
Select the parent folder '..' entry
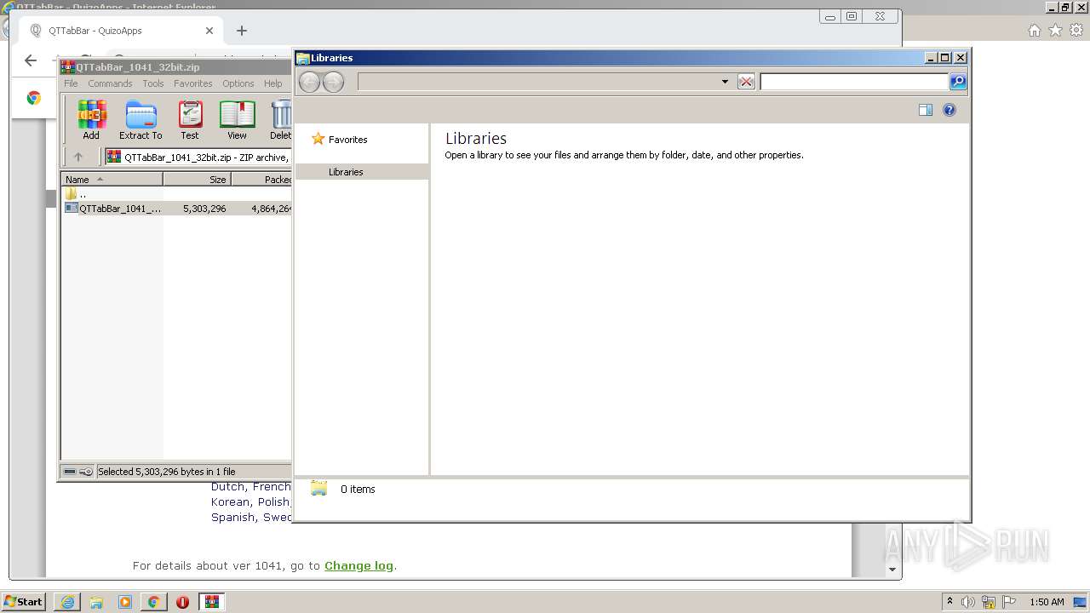pos(77,194)
